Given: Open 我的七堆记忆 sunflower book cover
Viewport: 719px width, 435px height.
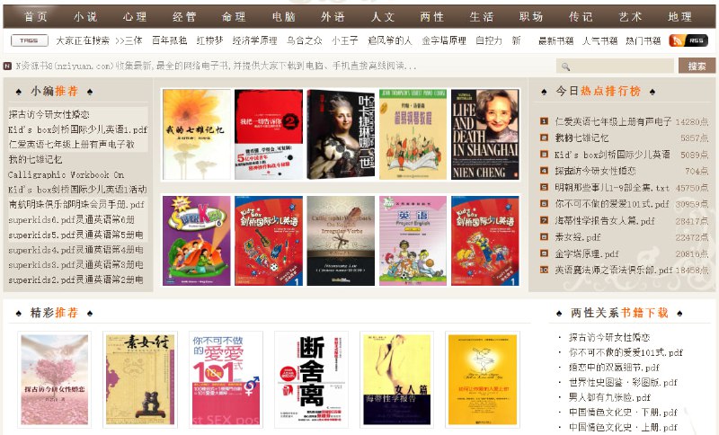Looking at the screenshot, I should click(196, 134).
